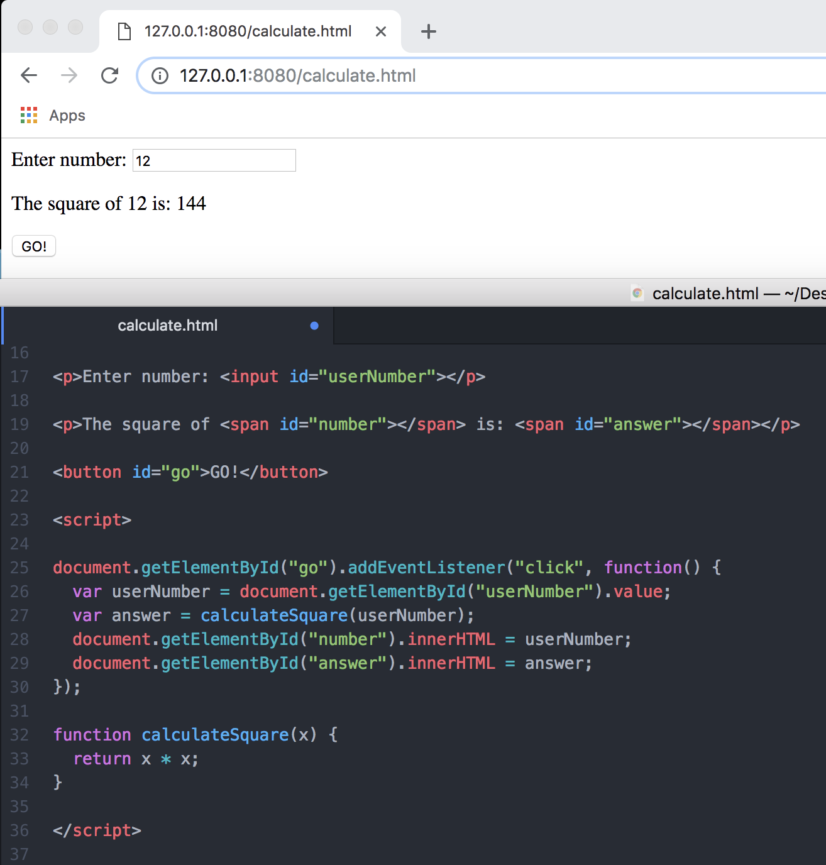The width and height of the screenshot is (826, 865).
Task: Click the Apps bookmark label
Action: click(67, 115)
